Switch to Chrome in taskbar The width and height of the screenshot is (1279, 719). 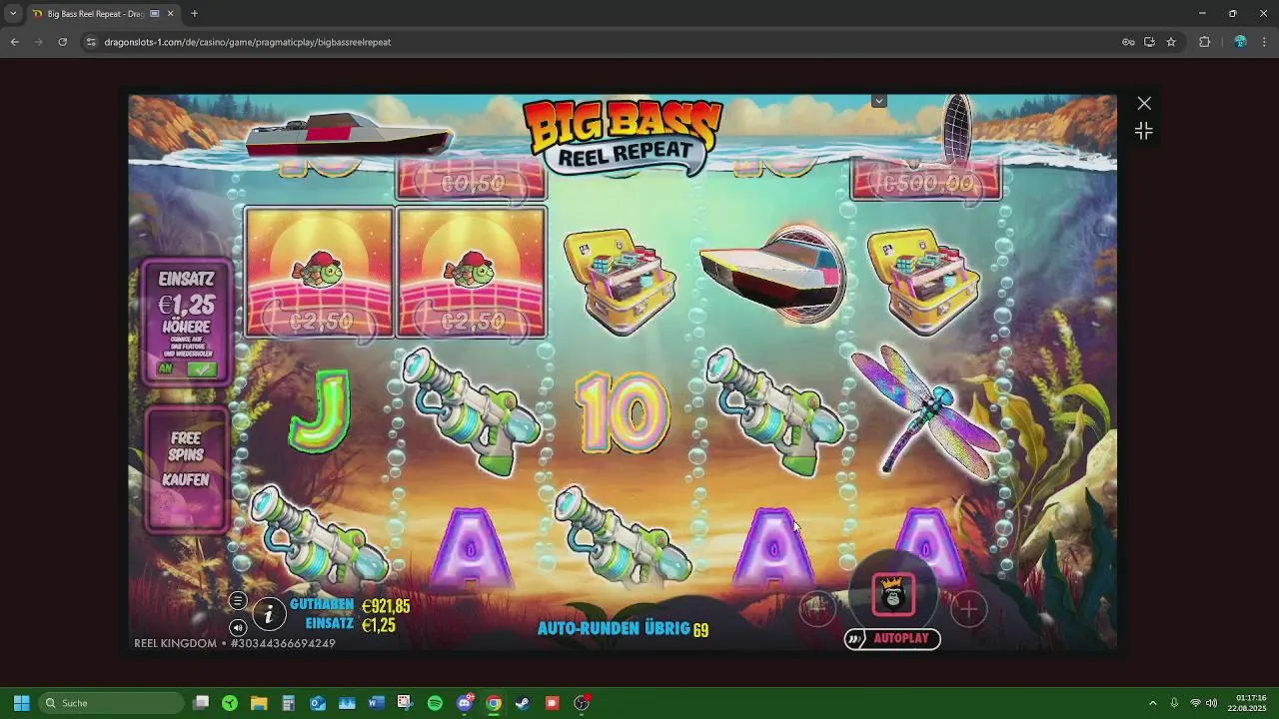pyautogui.click(x=494, y=703)
